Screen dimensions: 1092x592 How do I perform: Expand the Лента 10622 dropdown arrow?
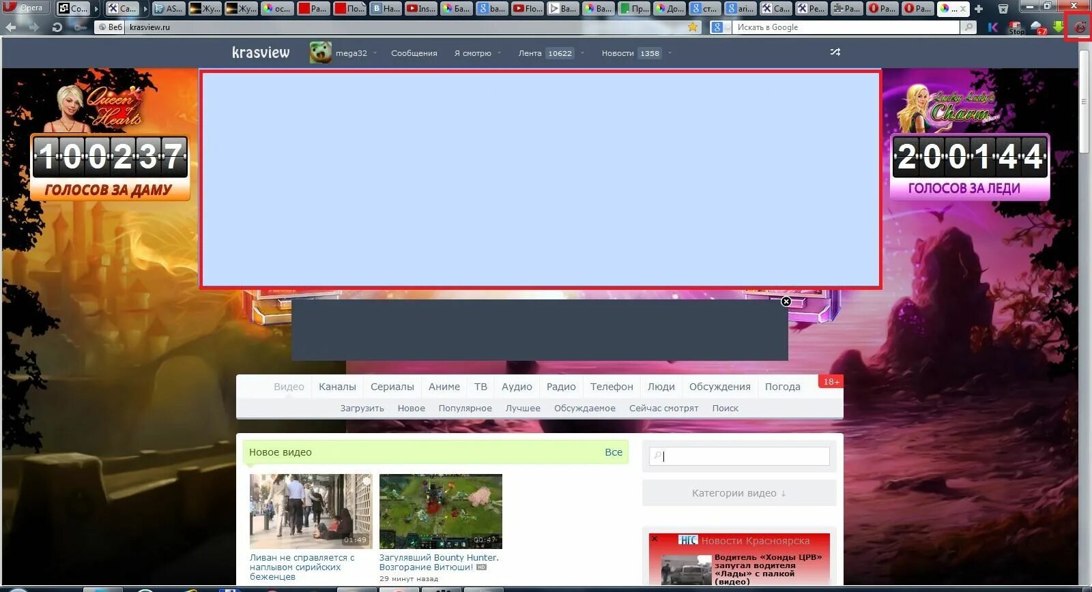click(582, 53)
